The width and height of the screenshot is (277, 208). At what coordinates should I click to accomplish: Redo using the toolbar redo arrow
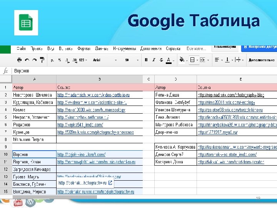pos(35,60)
